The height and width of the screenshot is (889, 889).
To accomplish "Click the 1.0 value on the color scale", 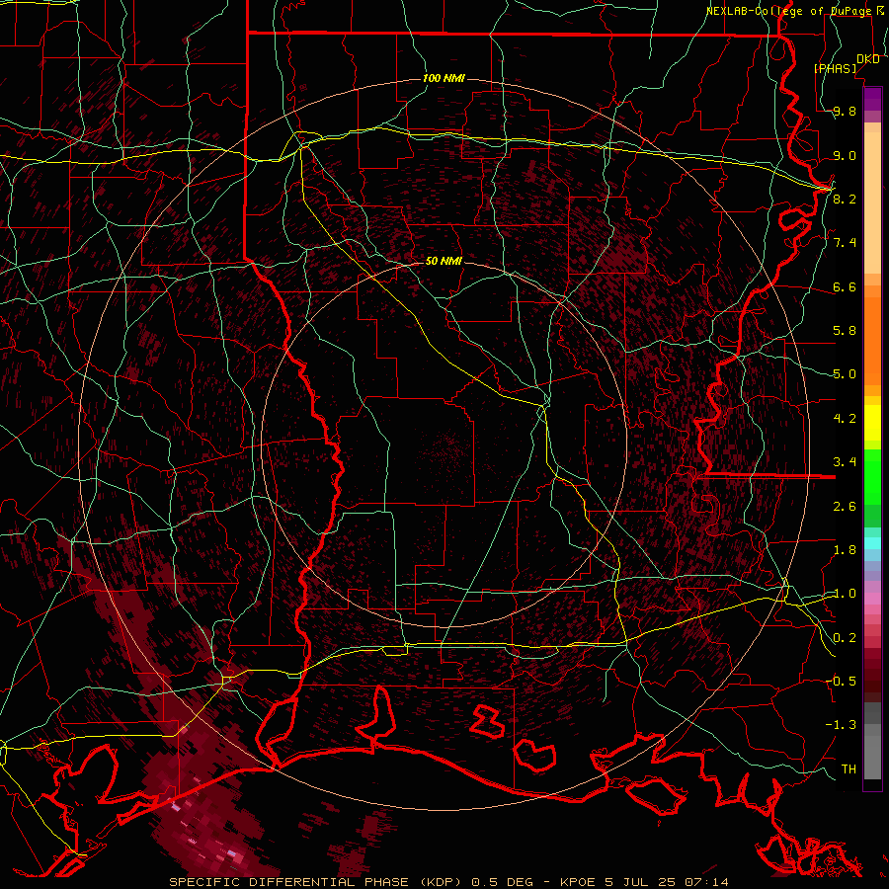I will click(x=845, y=593).
